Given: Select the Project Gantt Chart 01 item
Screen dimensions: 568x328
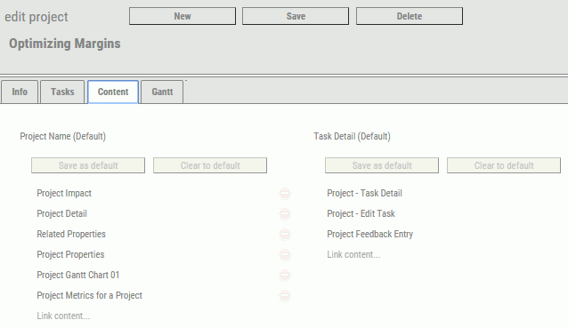Looking at the screenshot, I should coord(78,276).
